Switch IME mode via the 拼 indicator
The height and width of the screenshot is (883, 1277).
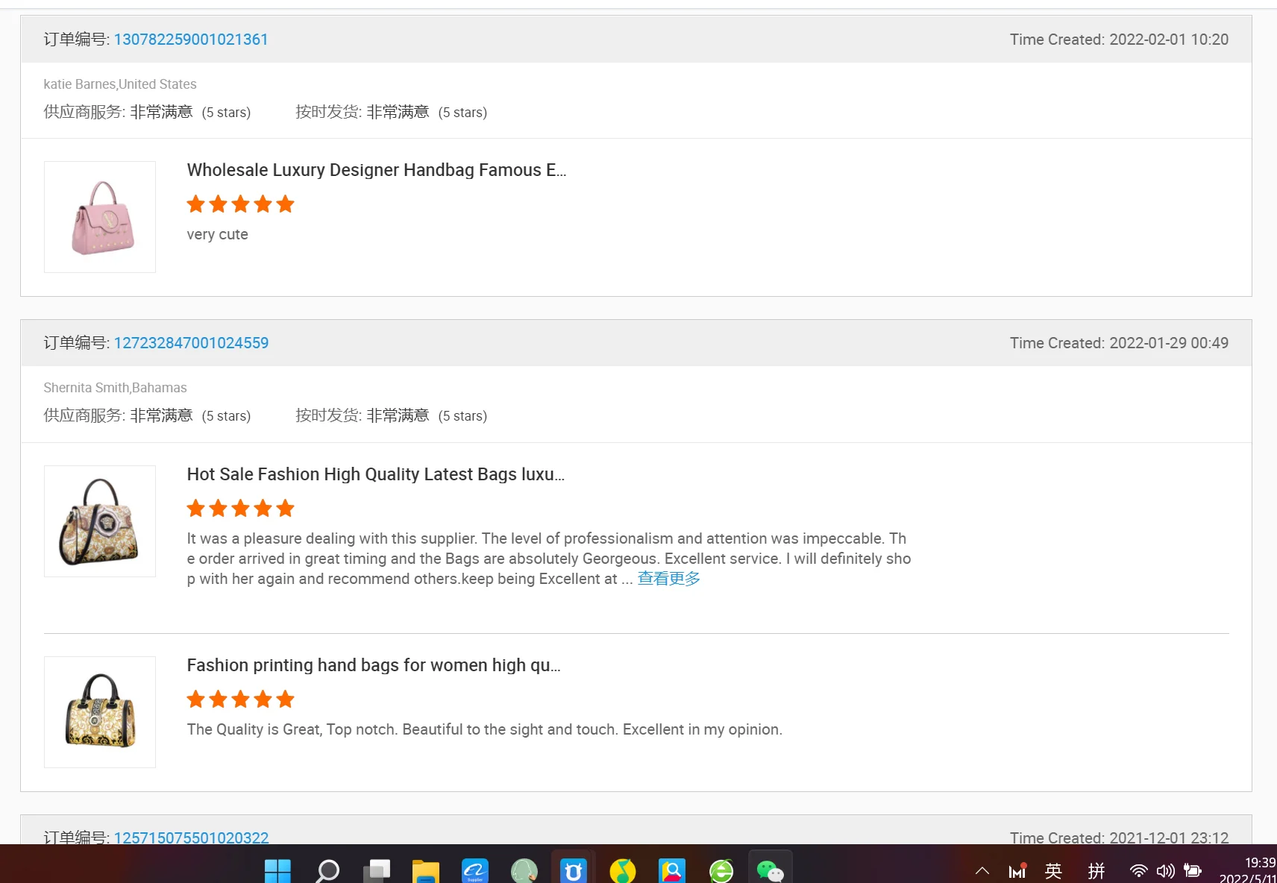coord(1096,870)
